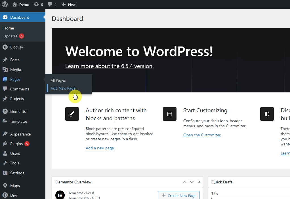Visit the Demo site name link

tap(24, 5)
